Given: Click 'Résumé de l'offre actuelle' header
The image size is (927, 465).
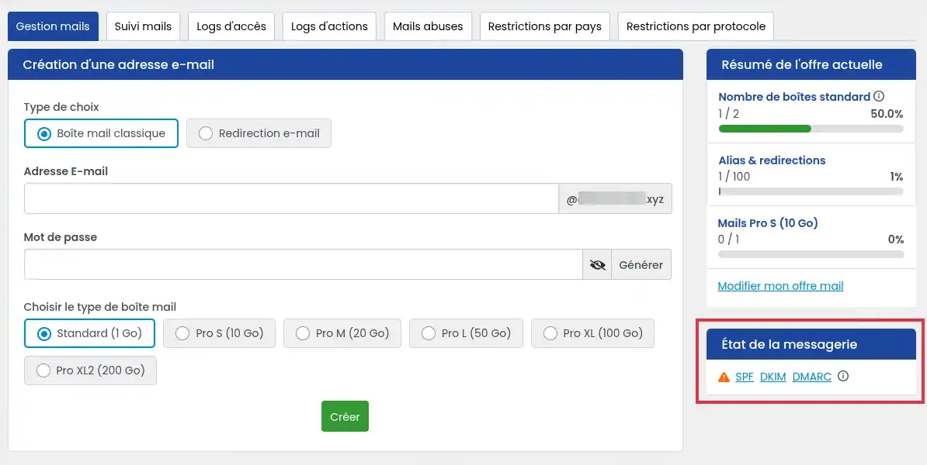Looking at the screenshot, I should (811, 65).
